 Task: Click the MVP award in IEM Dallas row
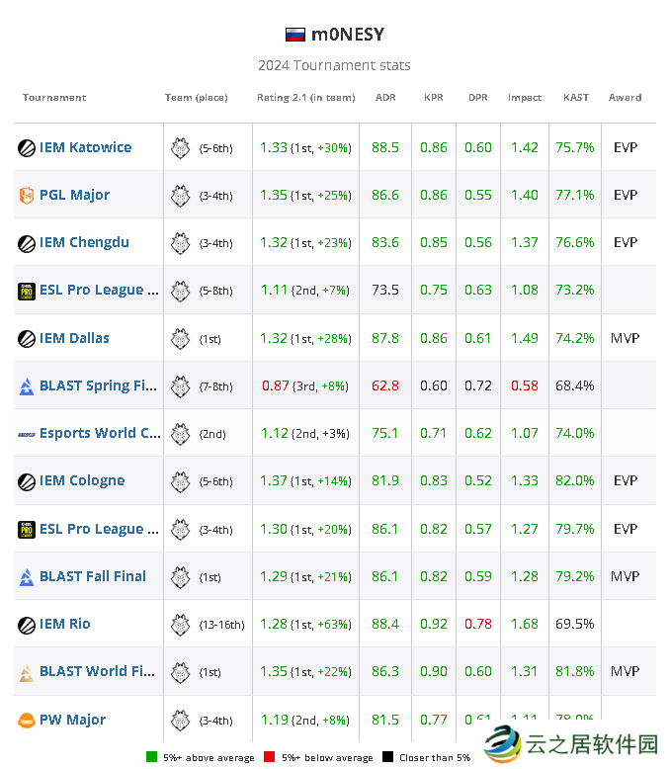(x=625, y=339)
